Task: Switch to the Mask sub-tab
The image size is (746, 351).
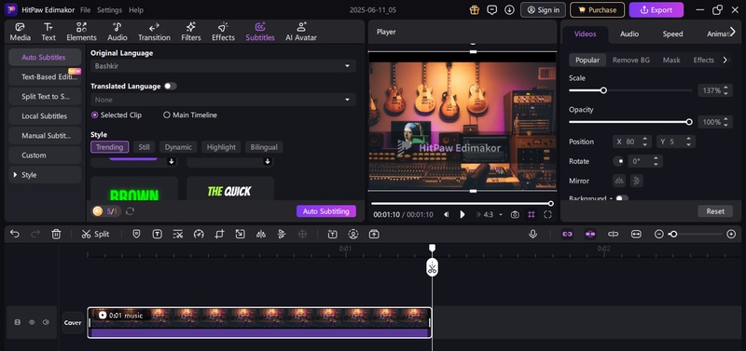Action: (671, 60)
